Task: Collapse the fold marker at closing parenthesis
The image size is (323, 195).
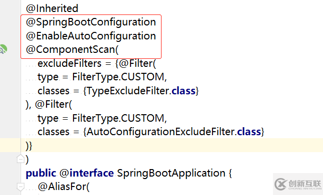Action: click(x=20, y=159)
